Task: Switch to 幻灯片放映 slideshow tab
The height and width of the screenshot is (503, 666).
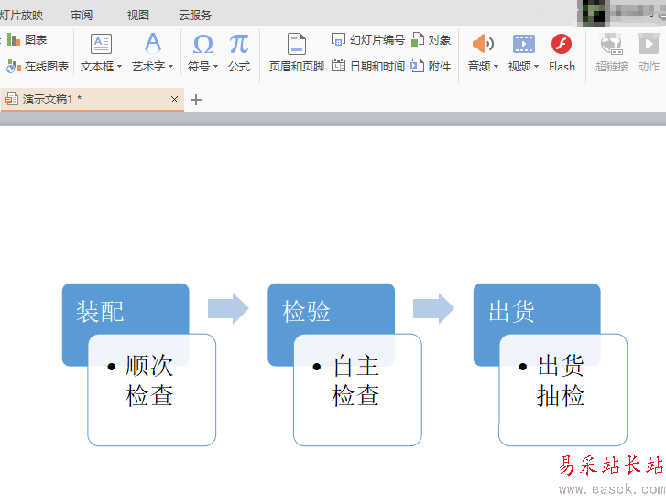Action: coord(21,16)
